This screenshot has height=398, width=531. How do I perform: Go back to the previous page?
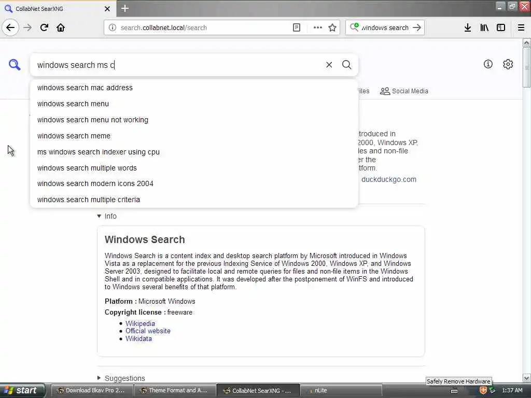(10, 27)
